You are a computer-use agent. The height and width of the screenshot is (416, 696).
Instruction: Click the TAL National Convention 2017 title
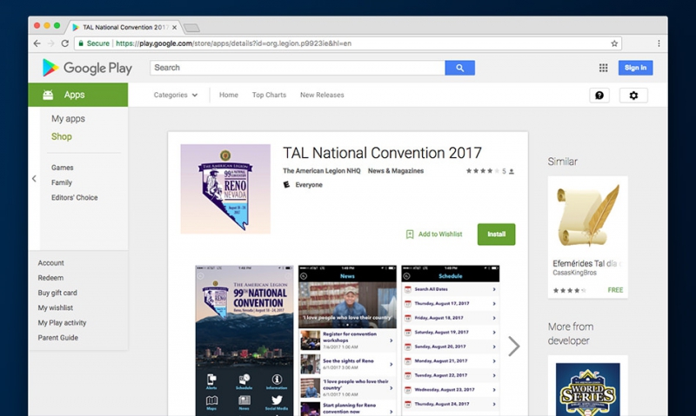(x=382, y=153)
